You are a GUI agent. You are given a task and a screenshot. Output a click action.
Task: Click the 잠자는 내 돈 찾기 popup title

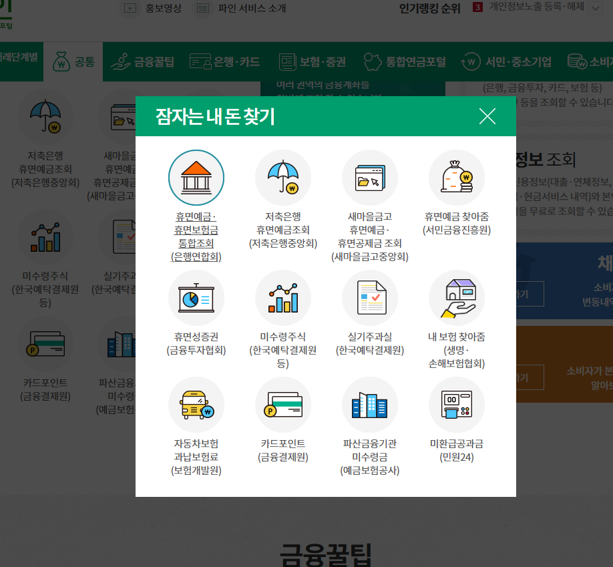click(x=215, y=116)
